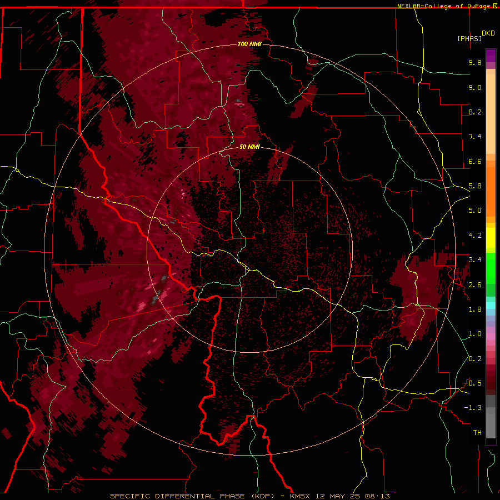Click the 6.6 value on color scale
This screenshot has width=500, height=500.
click(x=475, y=161)
